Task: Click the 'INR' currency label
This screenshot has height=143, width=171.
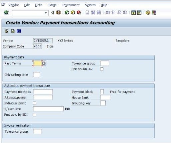Action: click(x=67, y=109)
